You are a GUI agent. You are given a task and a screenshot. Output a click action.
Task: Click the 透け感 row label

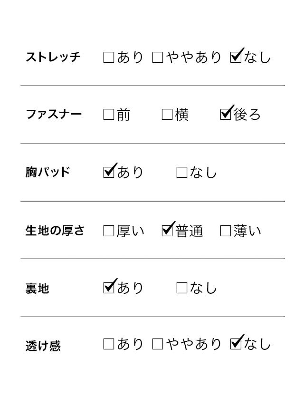[43, 345]
